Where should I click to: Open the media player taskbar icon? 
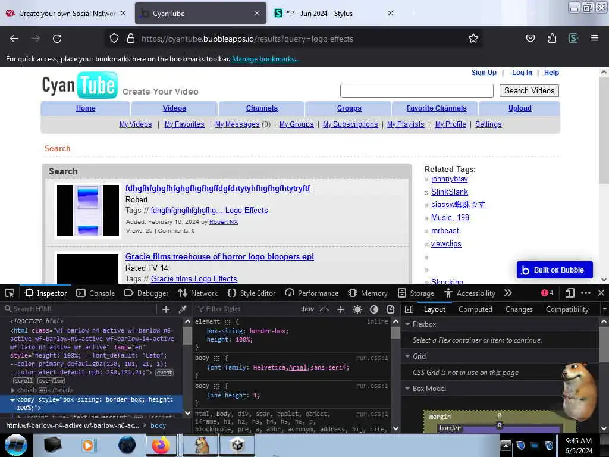(x=88, y=445)
